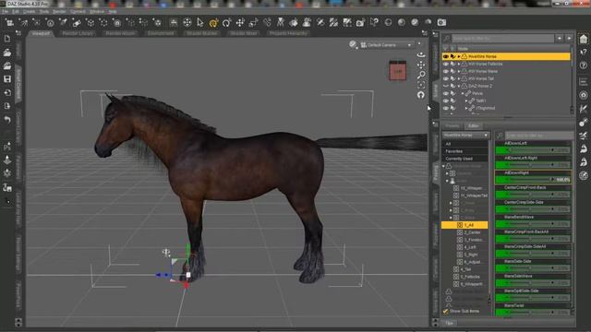The width and height of the screenshot is (591, 332).
Task: Click the Parameters filter search field
Action: 538,136
